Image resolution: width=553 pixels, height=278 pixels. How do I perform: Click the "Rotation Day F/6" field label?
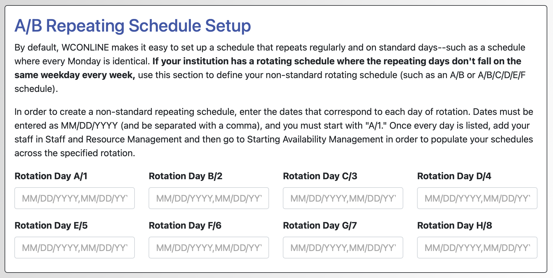click(x=185, y=225)
